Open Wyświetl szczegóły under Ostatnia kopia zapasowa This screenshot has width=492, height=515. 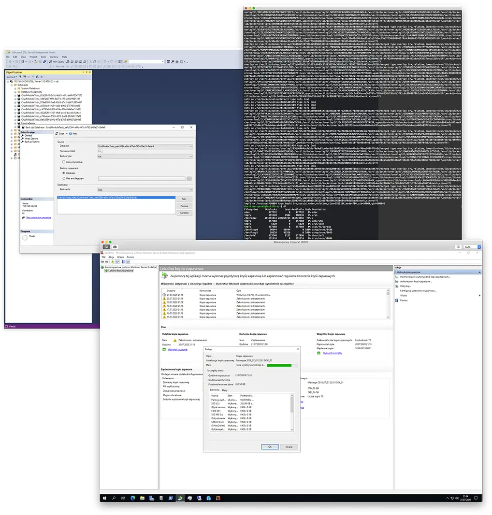177,349
